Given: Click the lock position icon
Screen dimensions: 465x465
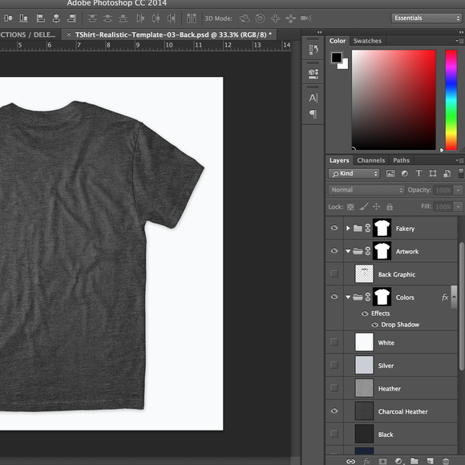Looking at the screenshot, I should pos(376,206).
